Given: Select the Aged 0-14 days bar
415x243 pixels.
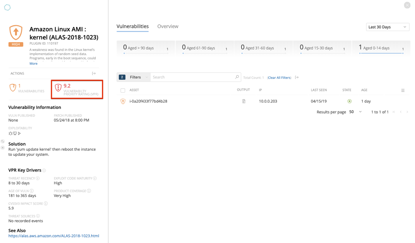Looking at the screenshot, I should (x=381, y=48).
